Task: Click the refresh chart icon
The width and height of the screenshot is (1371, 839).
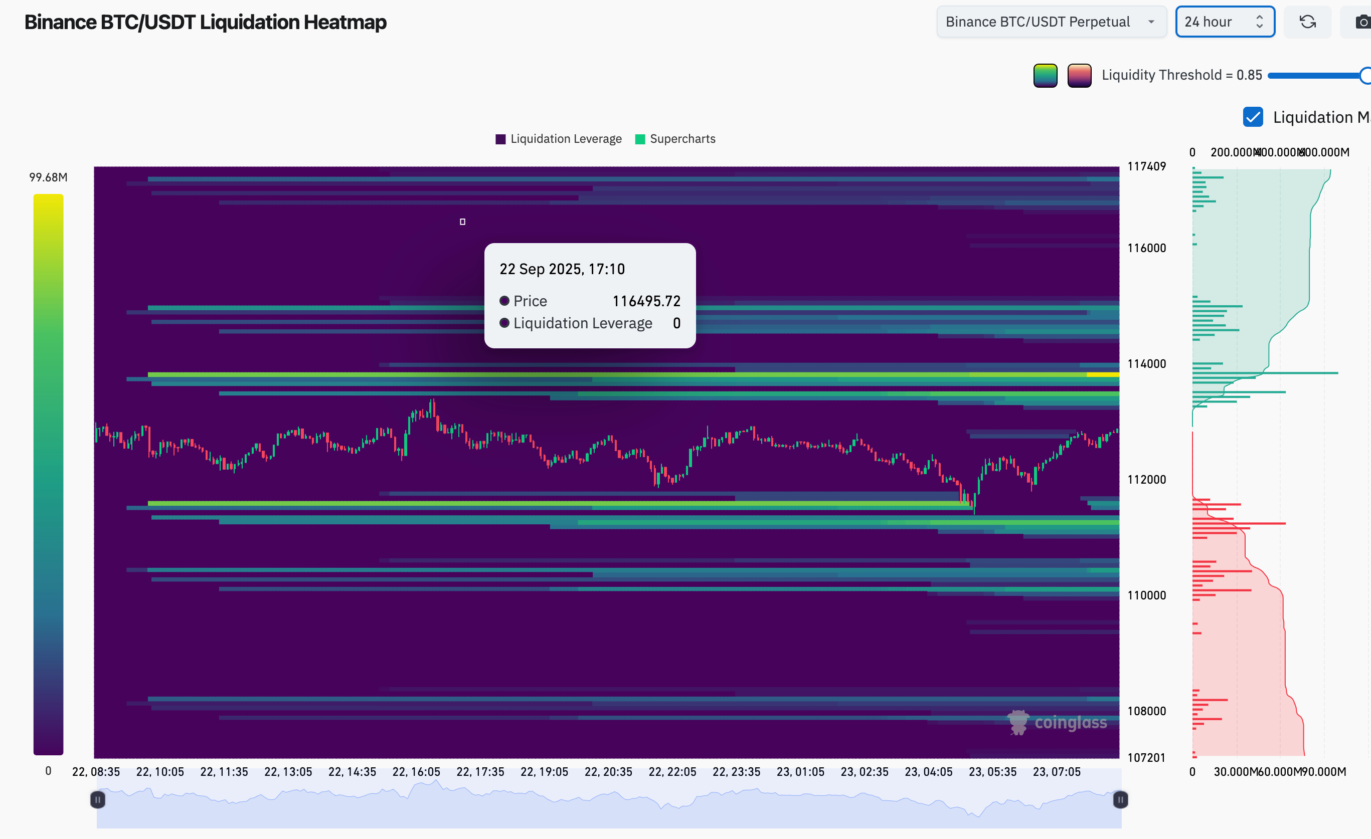Action: click(x=1307, y=22)
